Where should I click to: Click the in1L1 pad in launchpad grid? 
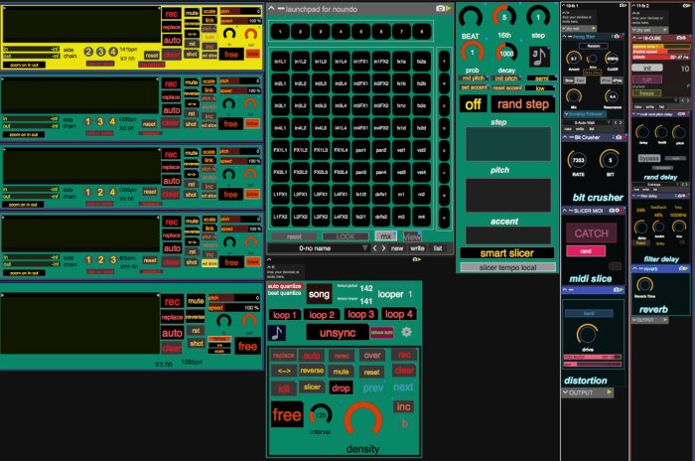[280, 62]
